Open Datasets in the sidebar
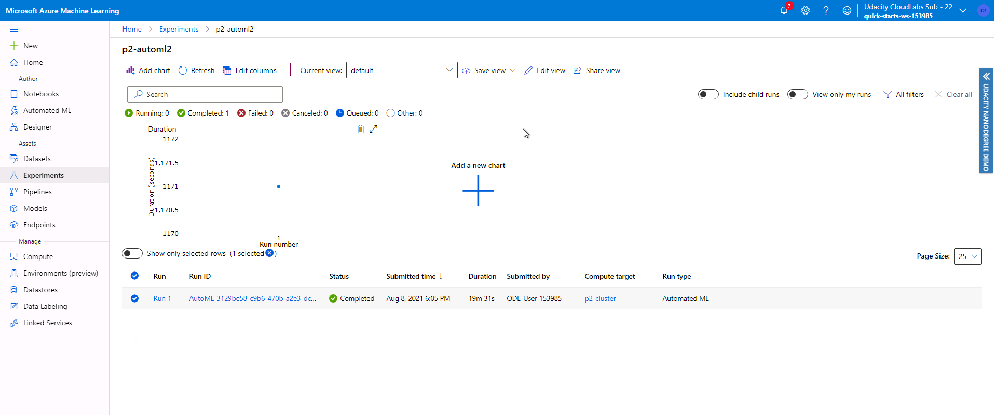 [37, 159]
